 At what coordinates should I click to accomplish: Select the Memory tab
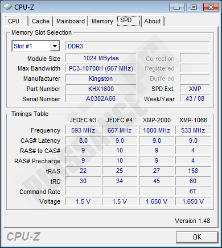[x=102, y=21]
